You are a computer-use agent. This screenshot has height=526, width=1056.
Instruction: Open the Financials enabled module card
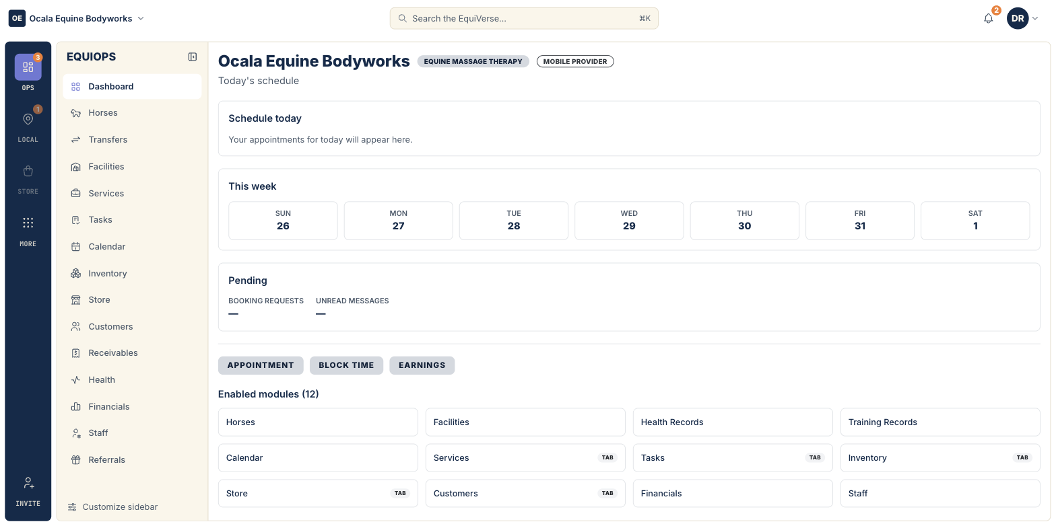[733, 494]
